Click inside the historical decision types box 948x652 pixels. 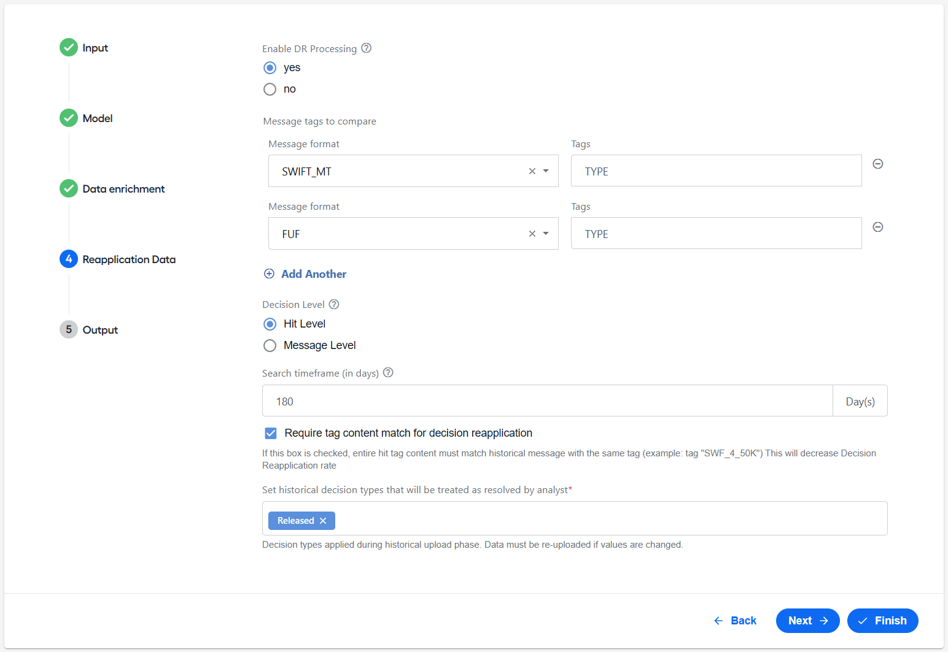575,518
